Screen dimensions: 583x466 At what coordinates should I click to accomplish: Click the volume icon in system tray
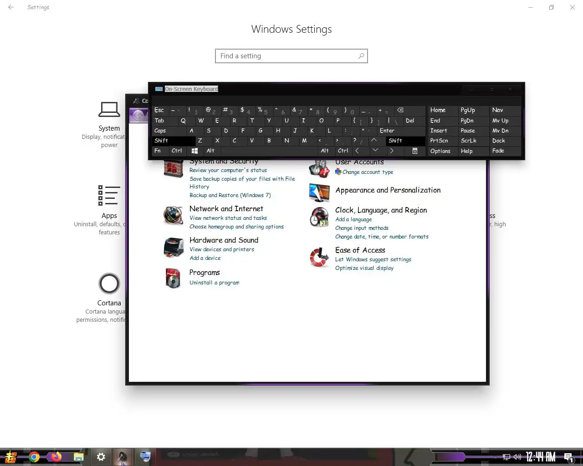(517, 457)
